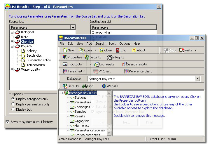Expand the Chemical tree node
This screenshot has width=210, height=146.
pyautogui.click(x=12, y=41)
